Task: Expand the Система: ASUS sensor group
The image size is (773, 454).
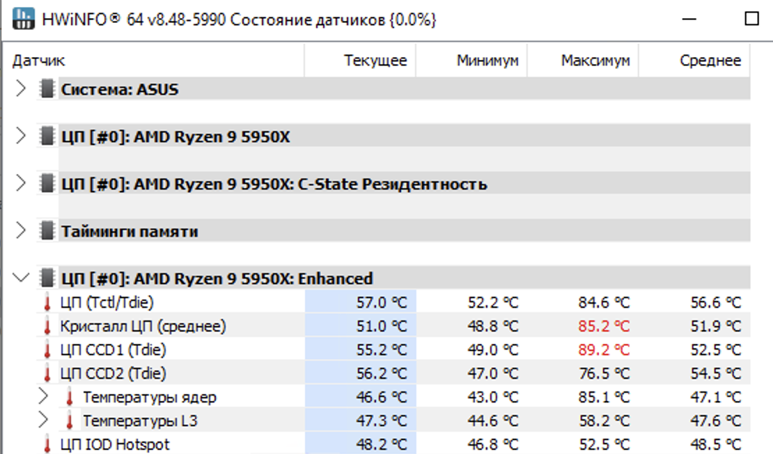Action: (21, 88)
